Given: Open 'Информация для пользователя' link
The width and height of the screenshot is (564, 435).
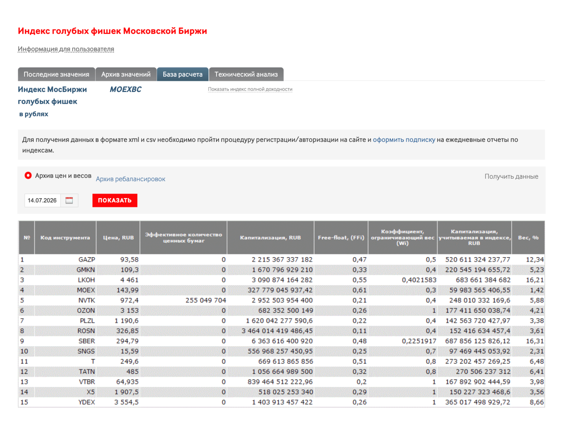Looking at the screenshot, I should [66, 49].
